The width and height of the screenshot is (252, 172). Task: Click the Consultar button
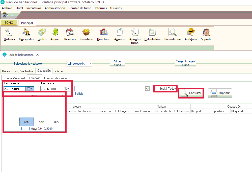191,93
